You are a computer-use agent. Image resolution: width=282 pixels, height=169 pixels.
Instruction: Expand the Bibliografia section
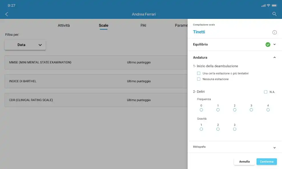pyautogui.click(x=275, y=148)
